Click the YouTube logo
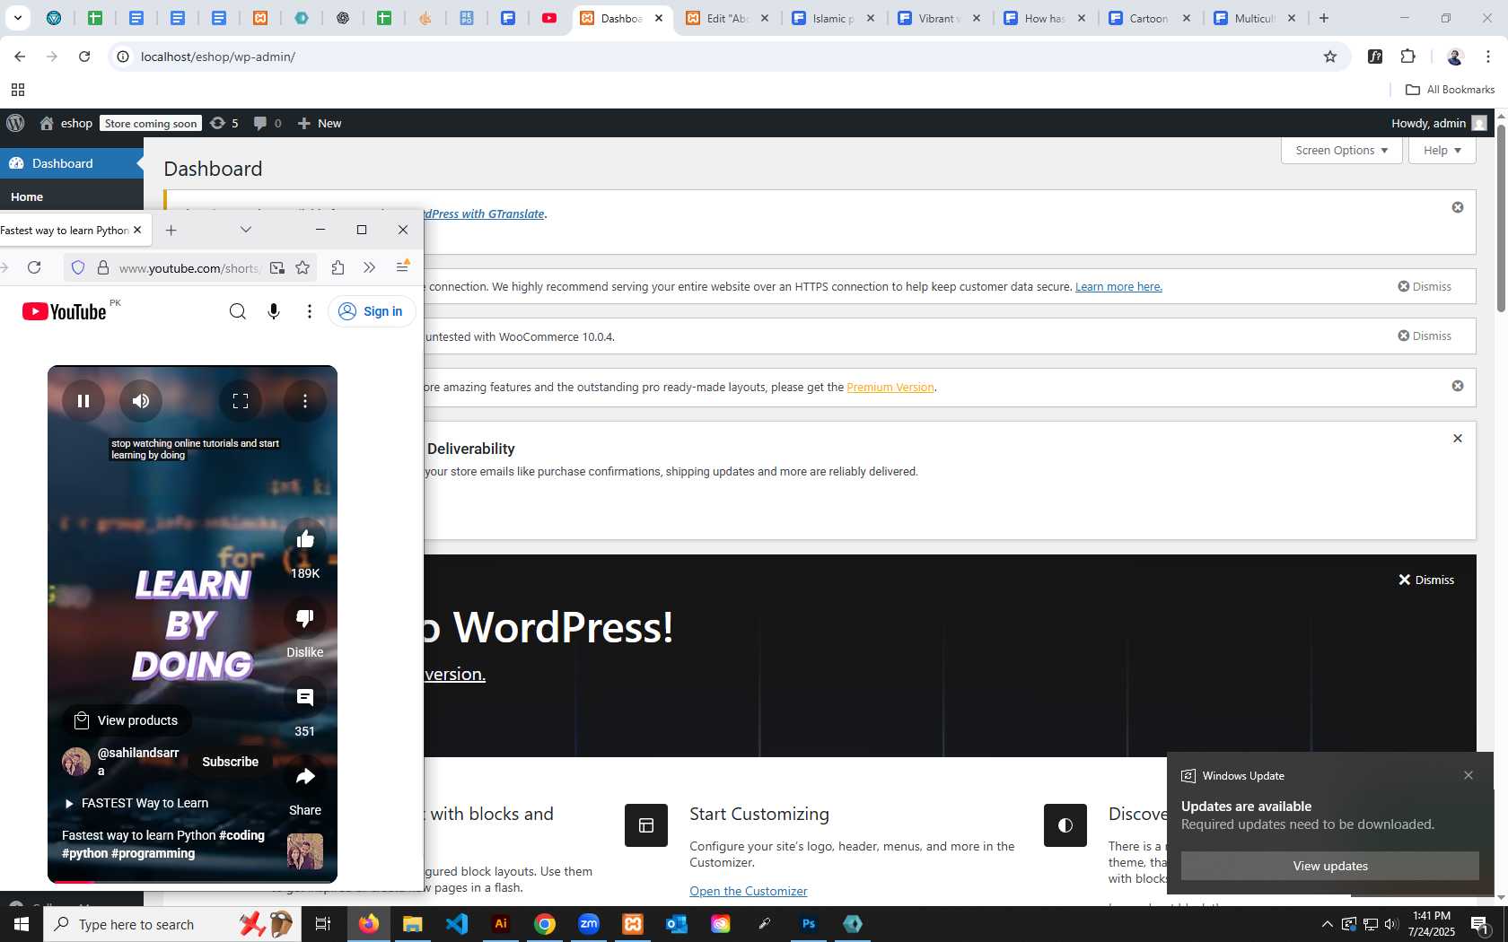 [x=65, y=311]
